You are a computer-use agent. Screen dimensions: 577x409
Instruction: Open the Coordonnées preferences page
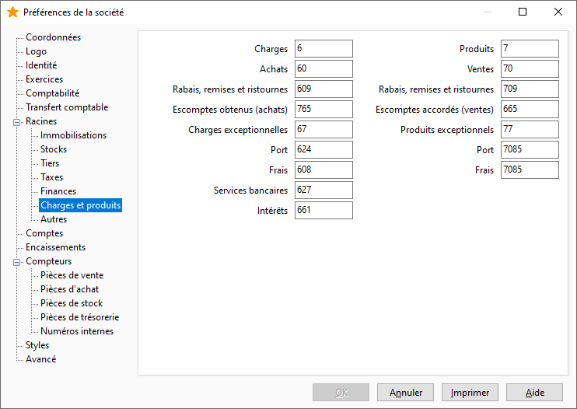pyautogui.click(x=53, y=37)
